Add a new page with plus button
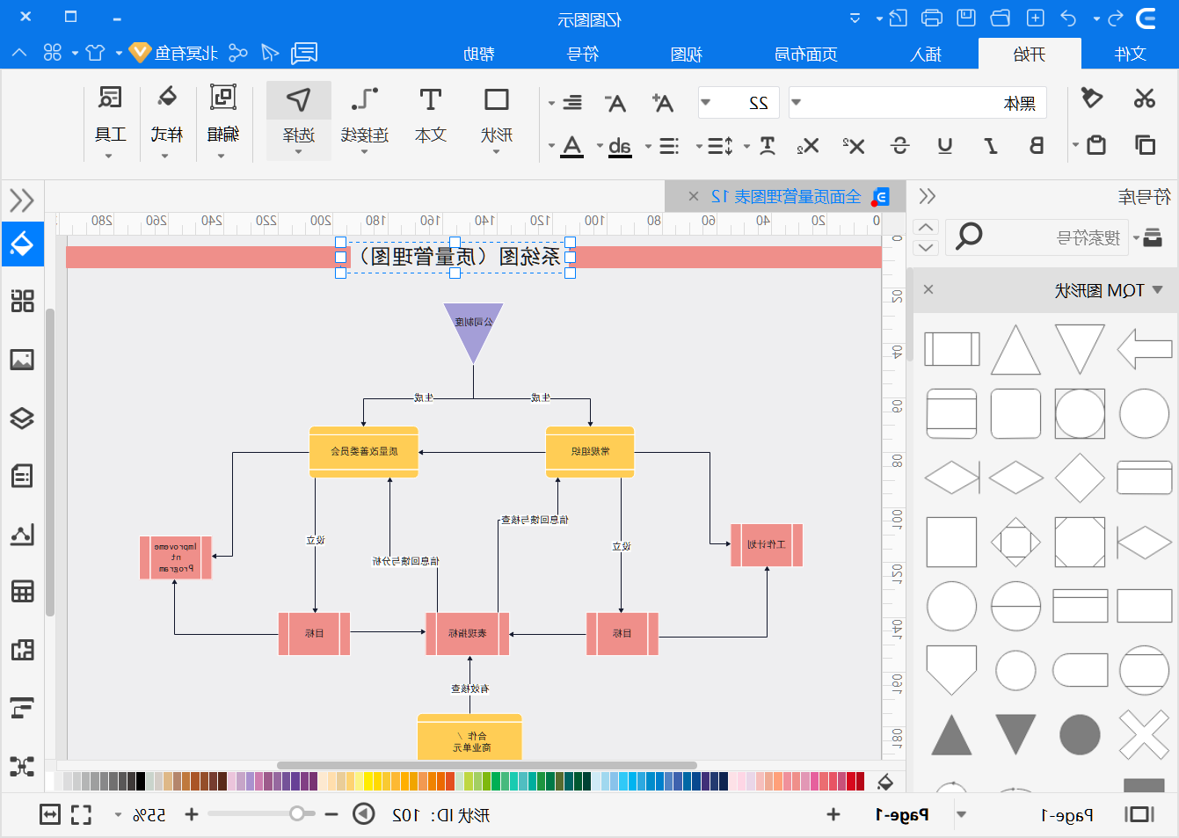Image resolution: width=1179 pixels, height=838 pixels. click(x=833, y=814)
